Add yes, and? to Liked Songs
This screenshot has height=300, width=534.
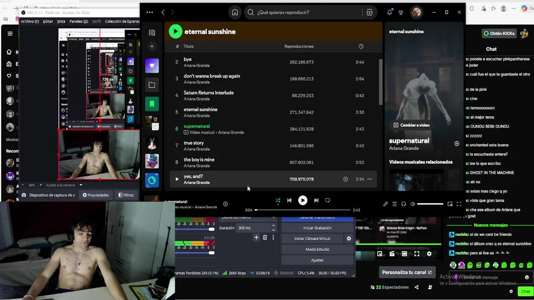(345, 179)
